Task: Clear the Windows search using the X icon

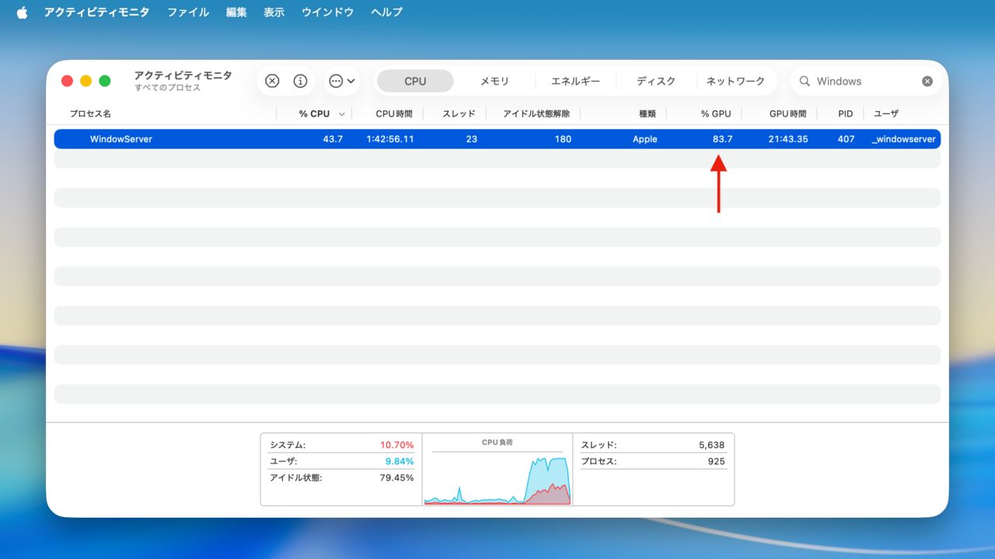Action: click(927, 81)
